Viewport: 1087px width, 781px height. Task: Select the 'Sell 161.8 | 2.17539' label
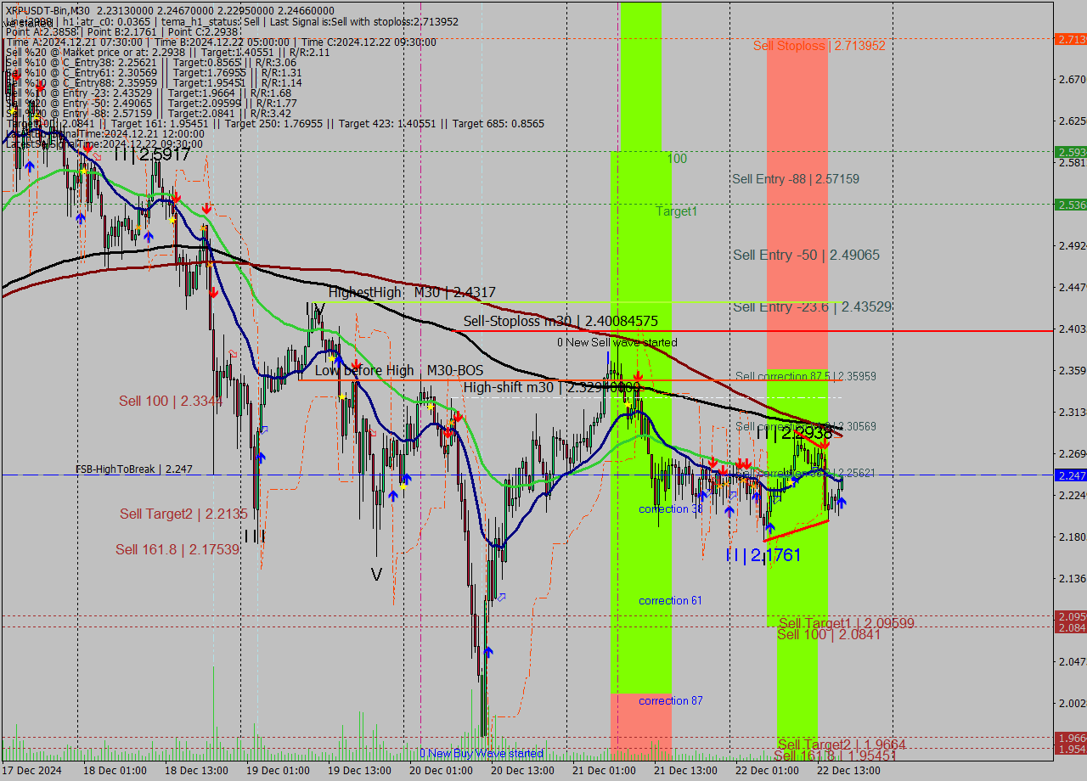tap(177, 549)
